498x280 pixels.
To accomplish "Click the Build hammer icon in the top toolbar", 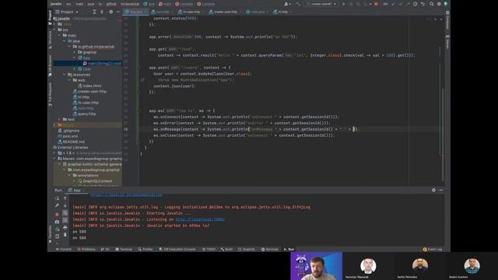I will point(297,4).
